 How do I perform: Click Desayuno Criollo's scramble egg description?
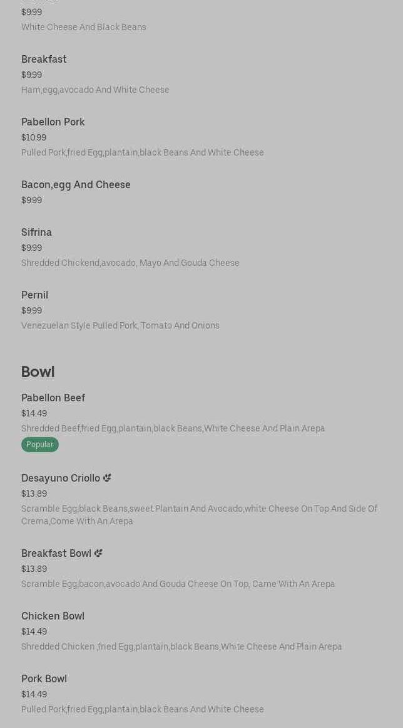pos(199,515)
